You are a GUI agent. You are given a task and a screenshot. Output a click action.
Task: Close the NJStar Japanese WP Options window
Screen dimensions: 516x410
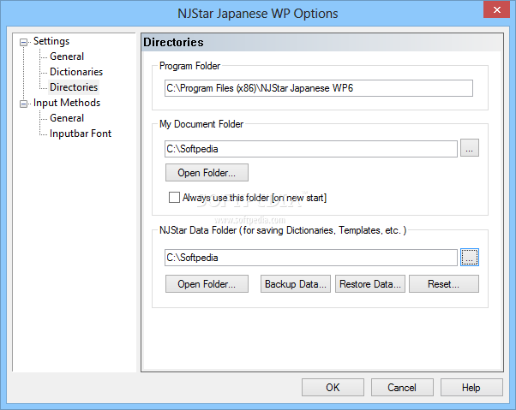pos(496,10)
